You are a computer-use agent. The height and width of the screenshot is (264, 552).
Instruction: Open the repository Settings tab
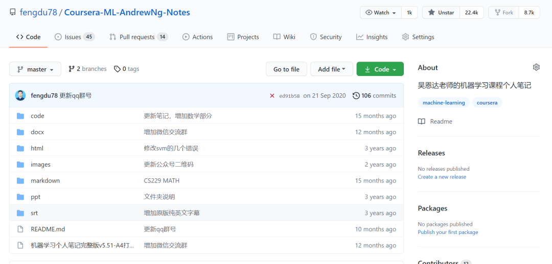(418, 37)
